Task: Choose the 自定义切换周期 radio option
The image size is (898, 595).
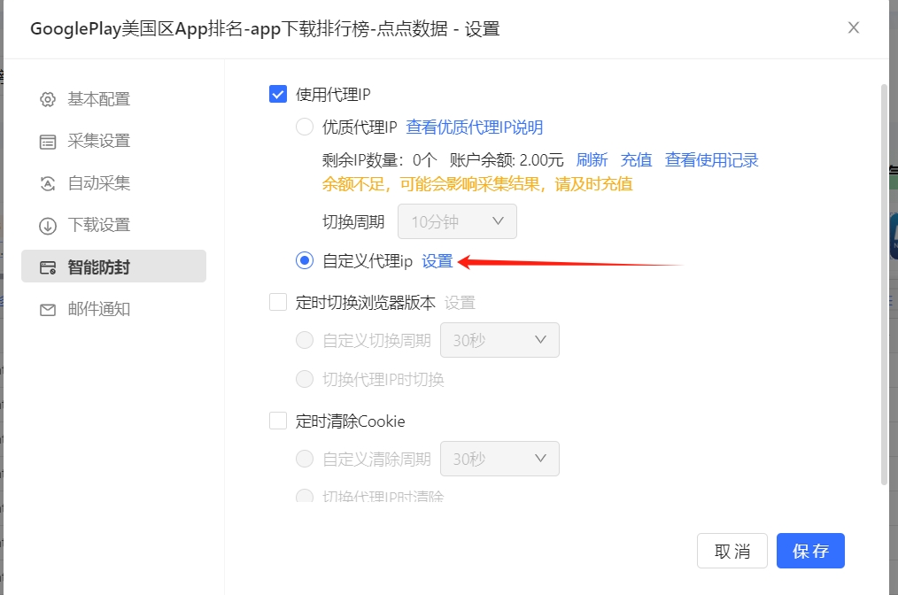Action: click(304, 340)
